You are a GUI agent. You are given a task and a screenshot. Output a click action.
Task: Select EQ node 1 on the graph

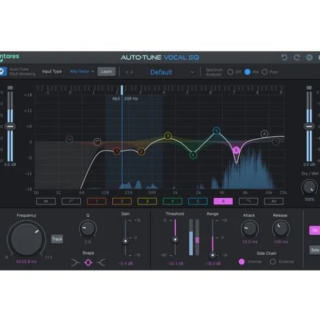(x=117, y=152)
